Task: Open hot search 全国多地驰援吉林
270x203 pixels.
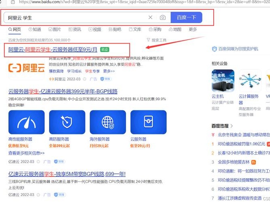Action: (x=234, y=162)
